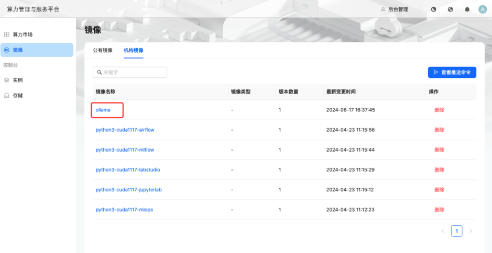This screenshot has width=492, height=253.
Task: Open 存储 in the sidebar
Action: click(18, 96)
